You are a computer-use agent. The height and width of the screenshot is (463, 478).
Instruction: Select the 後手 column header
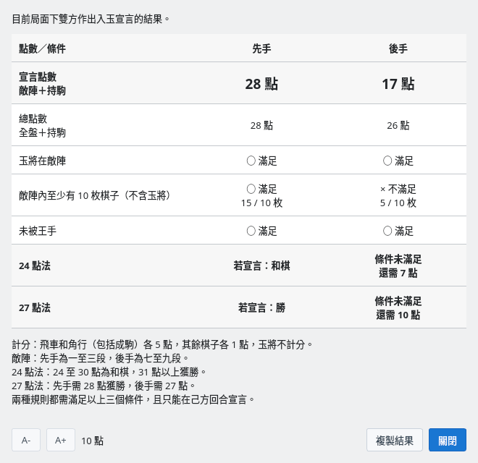pos(398,48)
